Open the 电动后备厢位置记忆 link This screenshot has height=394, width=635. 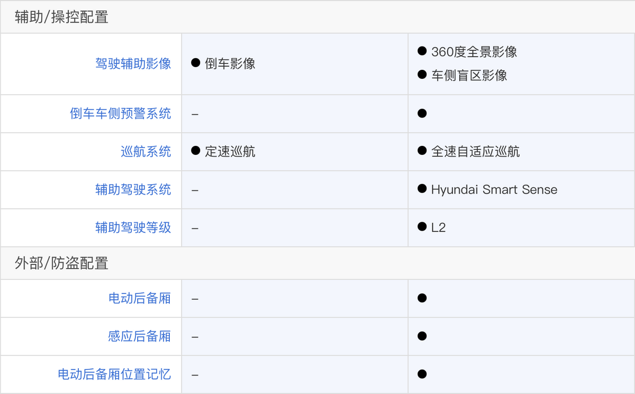point(114,374)
